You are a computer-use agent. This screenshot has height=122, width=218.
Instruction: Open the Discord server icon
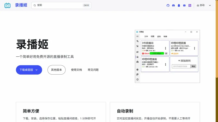pos(173,5)
